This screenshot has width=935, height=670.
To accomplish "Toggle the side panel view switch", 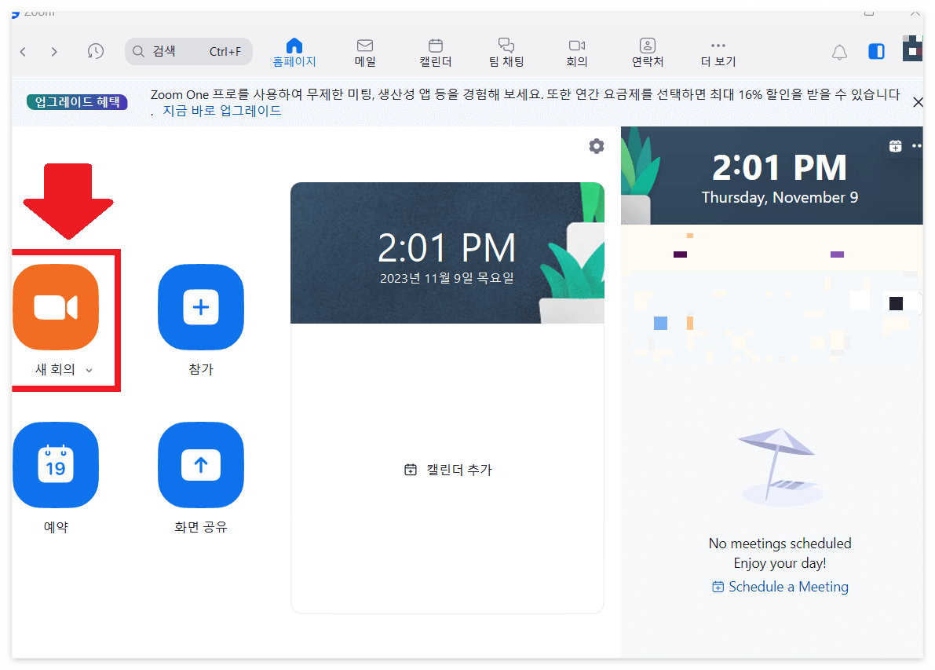I will tap(876, 52).
